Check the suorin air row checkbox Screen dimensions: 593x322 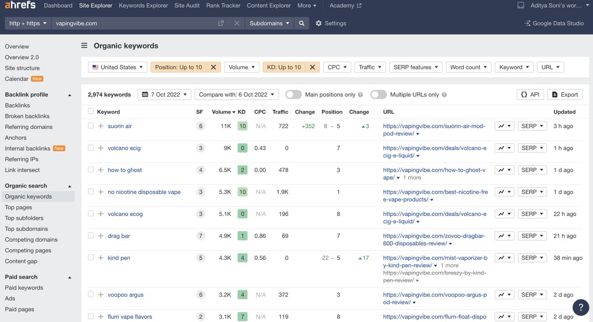[x=90, y=126]
